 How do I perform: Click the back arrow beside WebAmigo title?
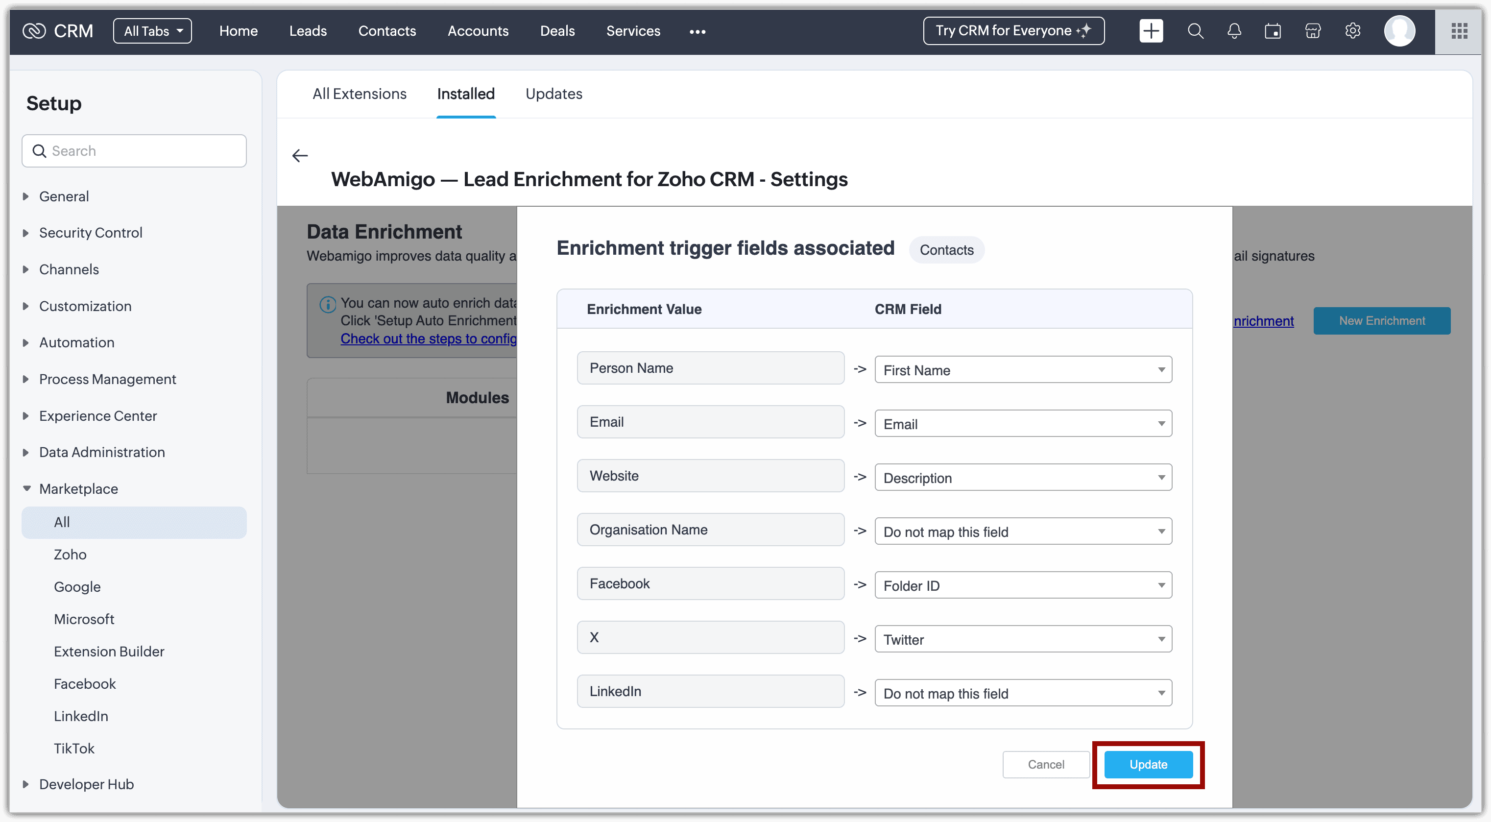point(300,156)
